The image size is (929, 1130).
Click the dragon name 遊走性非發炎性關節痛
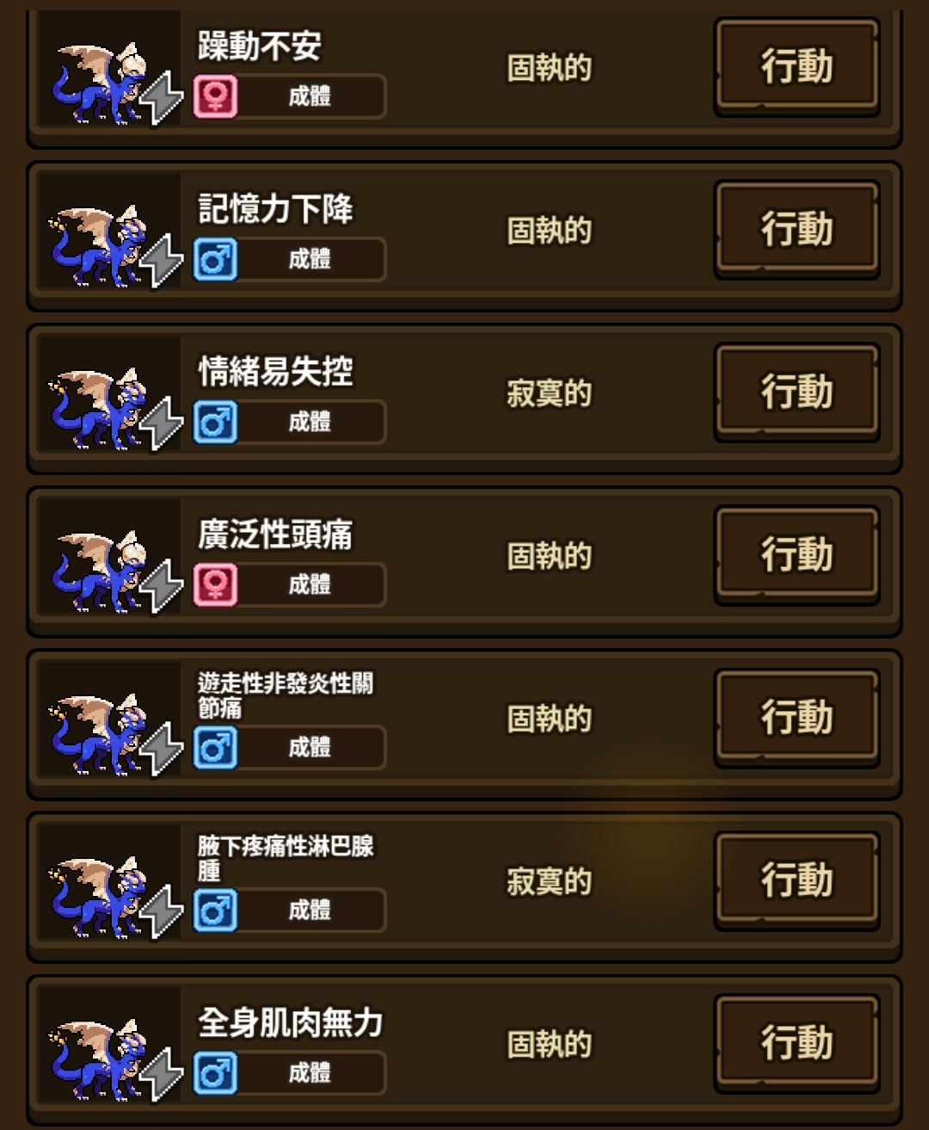[x=286, y=695]
